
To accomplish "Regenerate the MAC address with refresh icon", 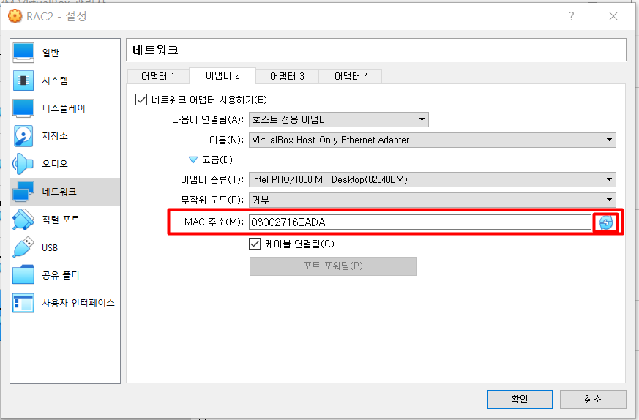I will coord(606,222).
